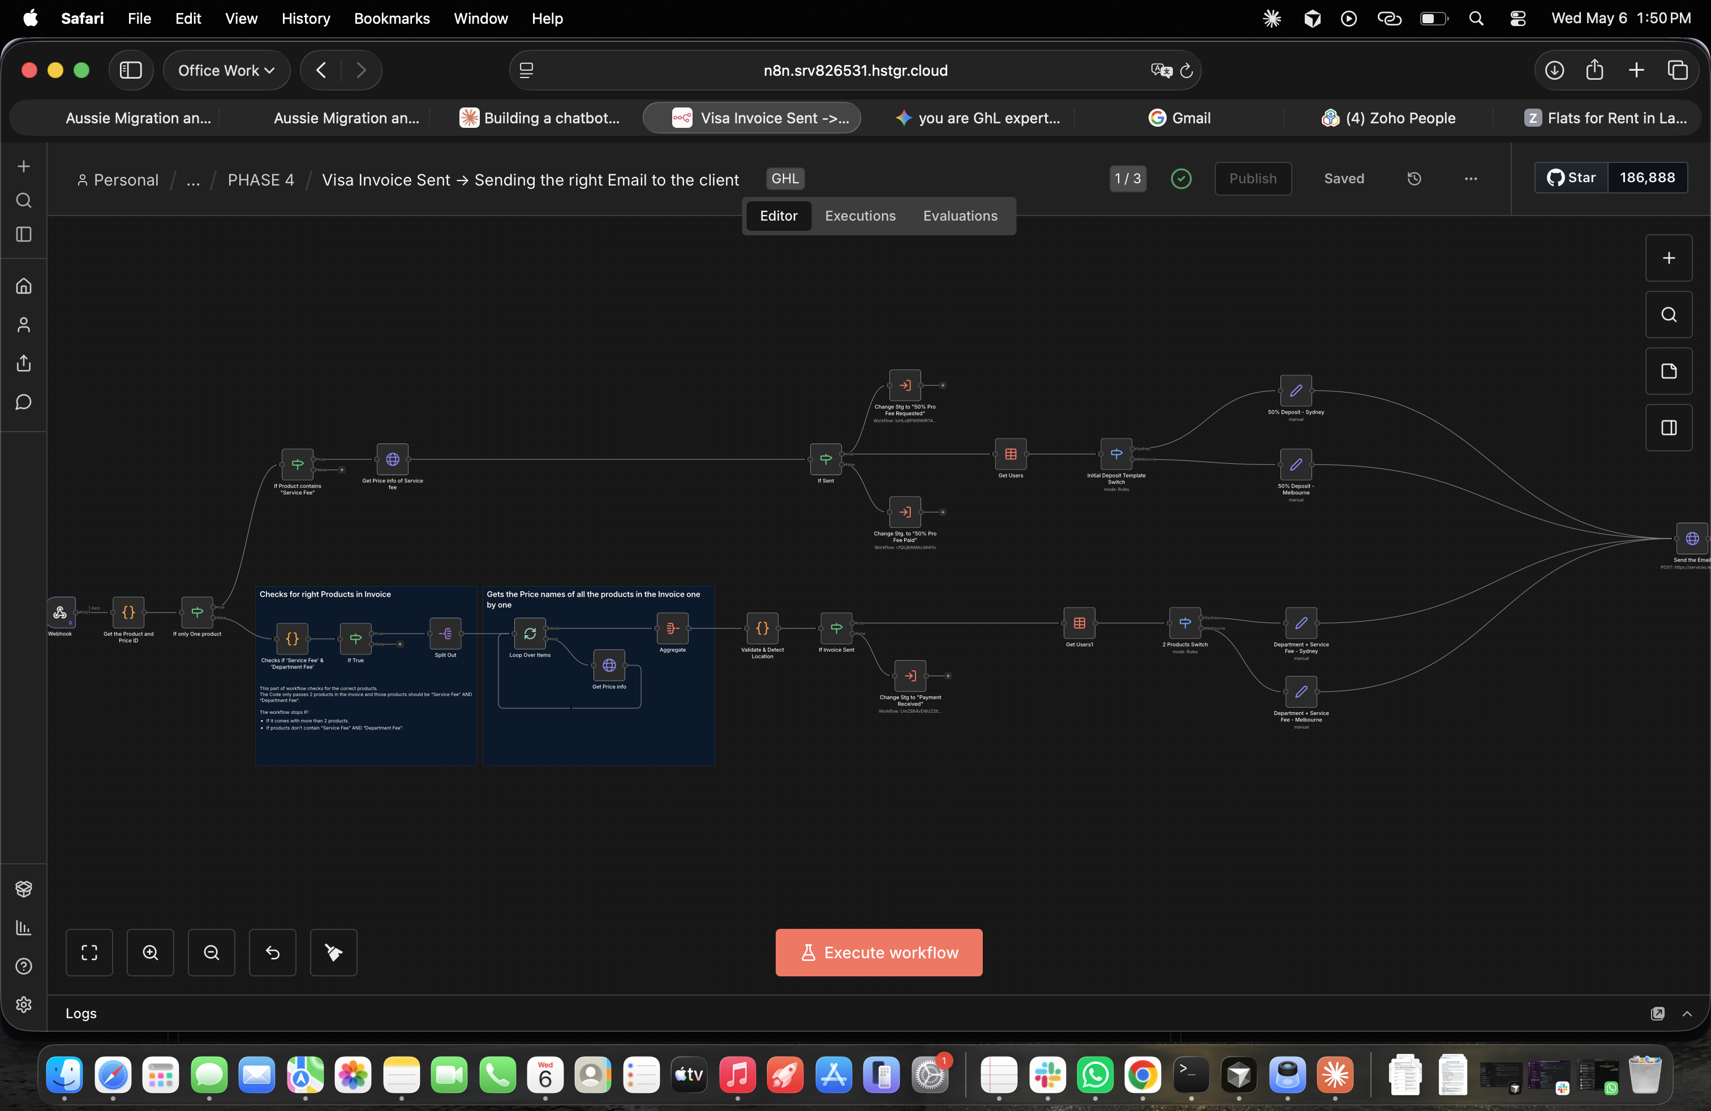Open Slack from the Dock
The height and width of the screenshot is (1111, 1711).
[x=1047, y=1075]
